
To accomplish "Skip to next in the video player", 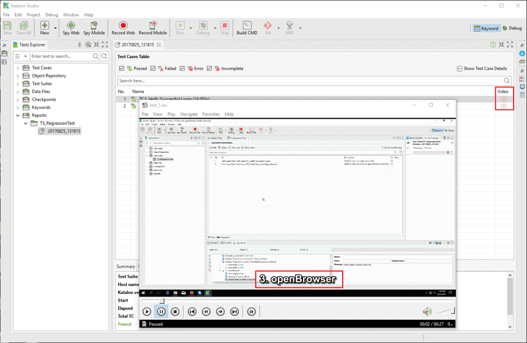I will point(234,311).
